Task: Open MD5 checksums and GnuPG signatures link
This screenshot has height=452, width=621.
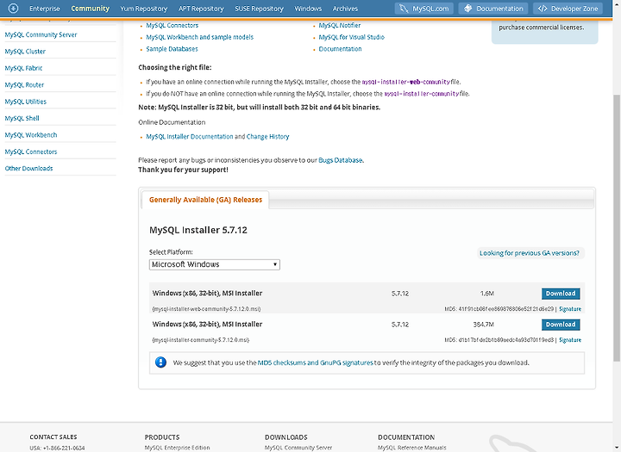Action: [316, 362]
